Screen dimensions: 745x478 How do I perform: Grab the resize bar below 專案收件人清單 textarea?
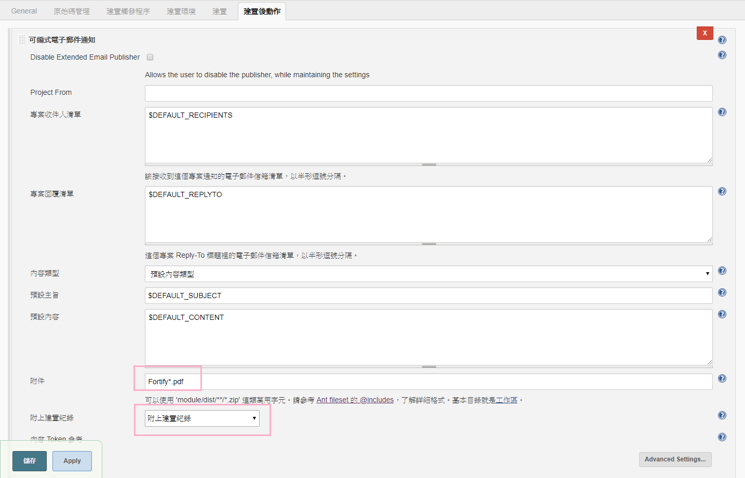coord(428,164)
